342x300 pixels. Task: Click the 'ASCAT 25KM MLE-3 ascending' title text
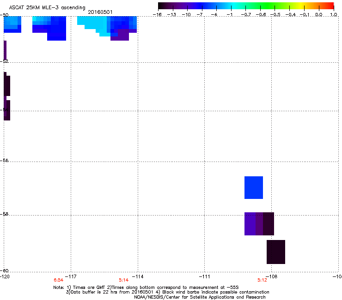pyautogui.click(x=47, y=7)
